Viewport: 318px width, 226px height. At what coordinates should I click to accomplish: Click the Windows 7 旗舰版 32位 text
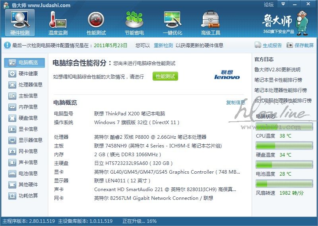[137, 123]
